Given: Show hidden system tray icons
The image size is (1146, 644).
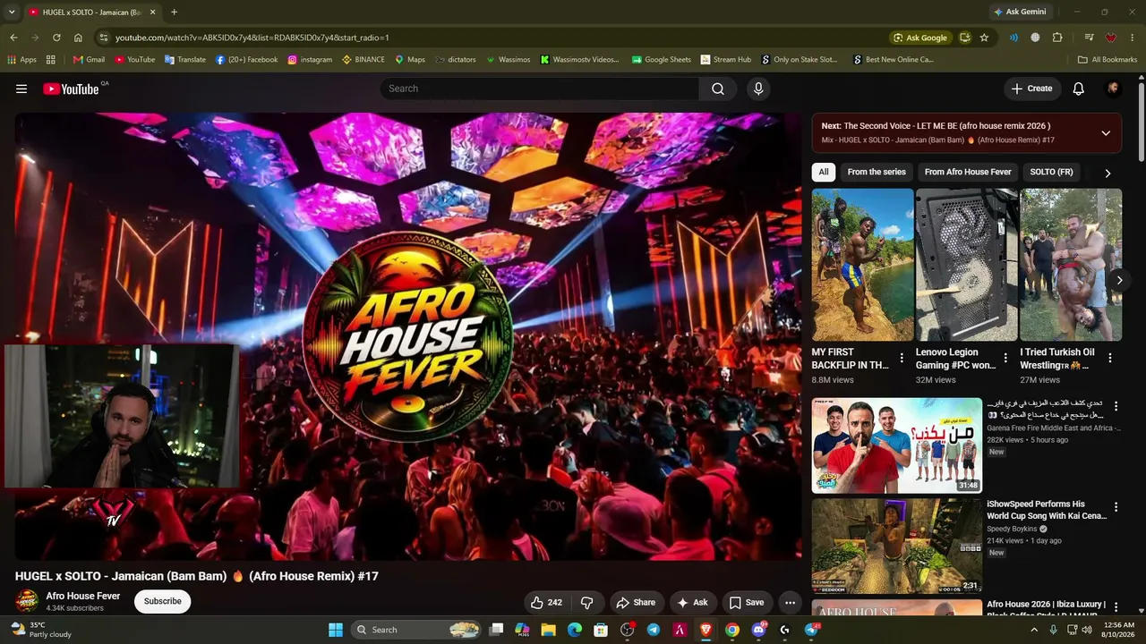Looking at the screenshot, I should click(x=1034, y=630).
